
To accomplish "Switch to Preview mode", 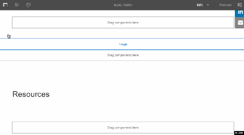I will pyautogui.click(x=225, y=5).
